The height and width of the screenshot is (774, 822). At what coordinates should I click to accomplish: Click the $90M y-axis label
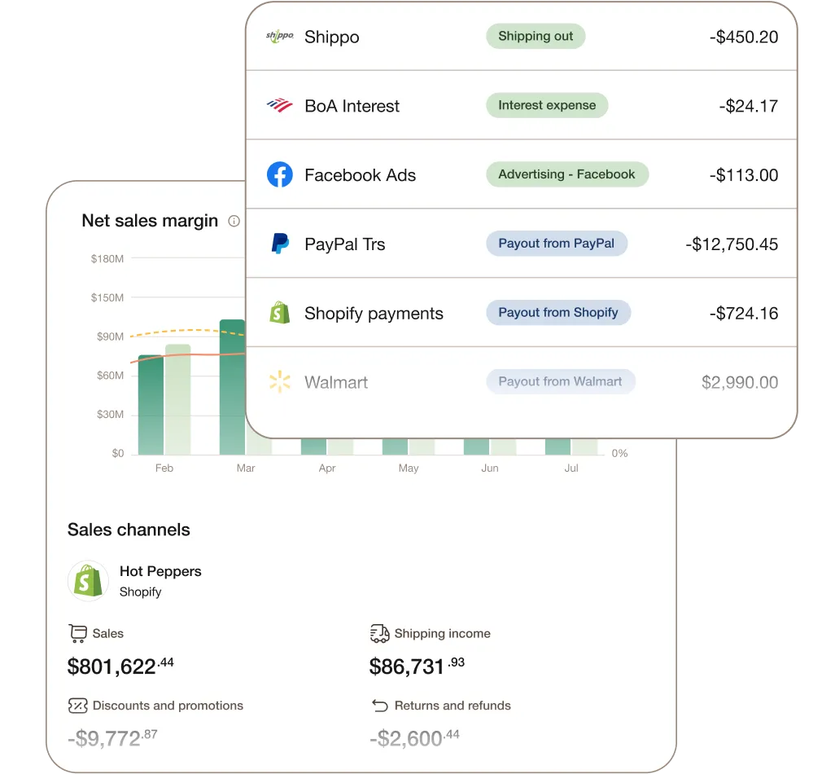(110, 336)
